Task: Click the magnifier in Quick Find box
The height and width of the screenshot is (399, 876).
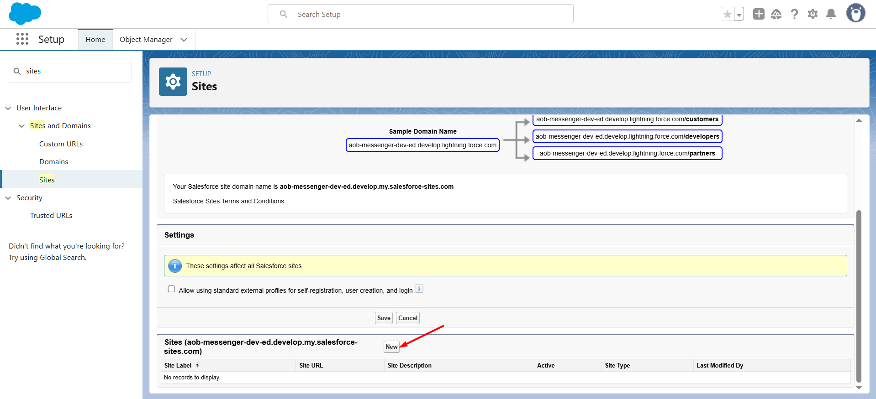Action: (x=17, y=71)
